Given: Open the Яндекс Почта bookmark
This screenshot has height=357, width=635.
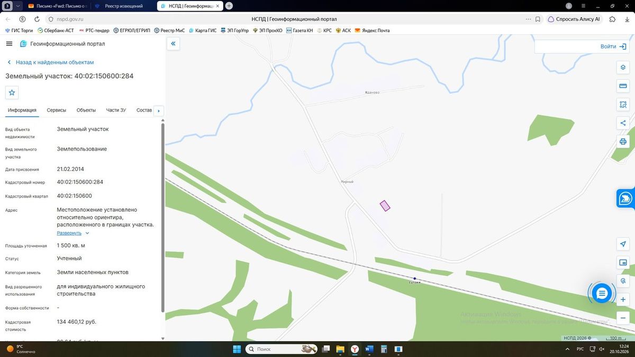Looking at the screenshot, I should click(372, 30).
